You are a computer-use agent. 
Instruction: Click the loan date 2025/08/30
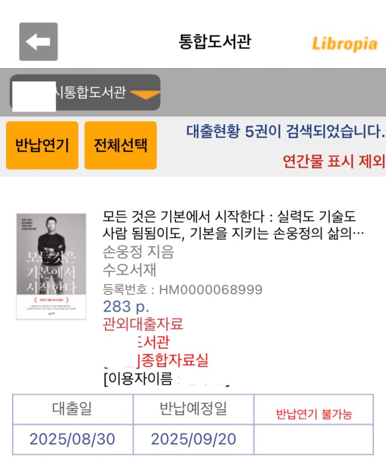pyautogui.click(x=72, y=439)
